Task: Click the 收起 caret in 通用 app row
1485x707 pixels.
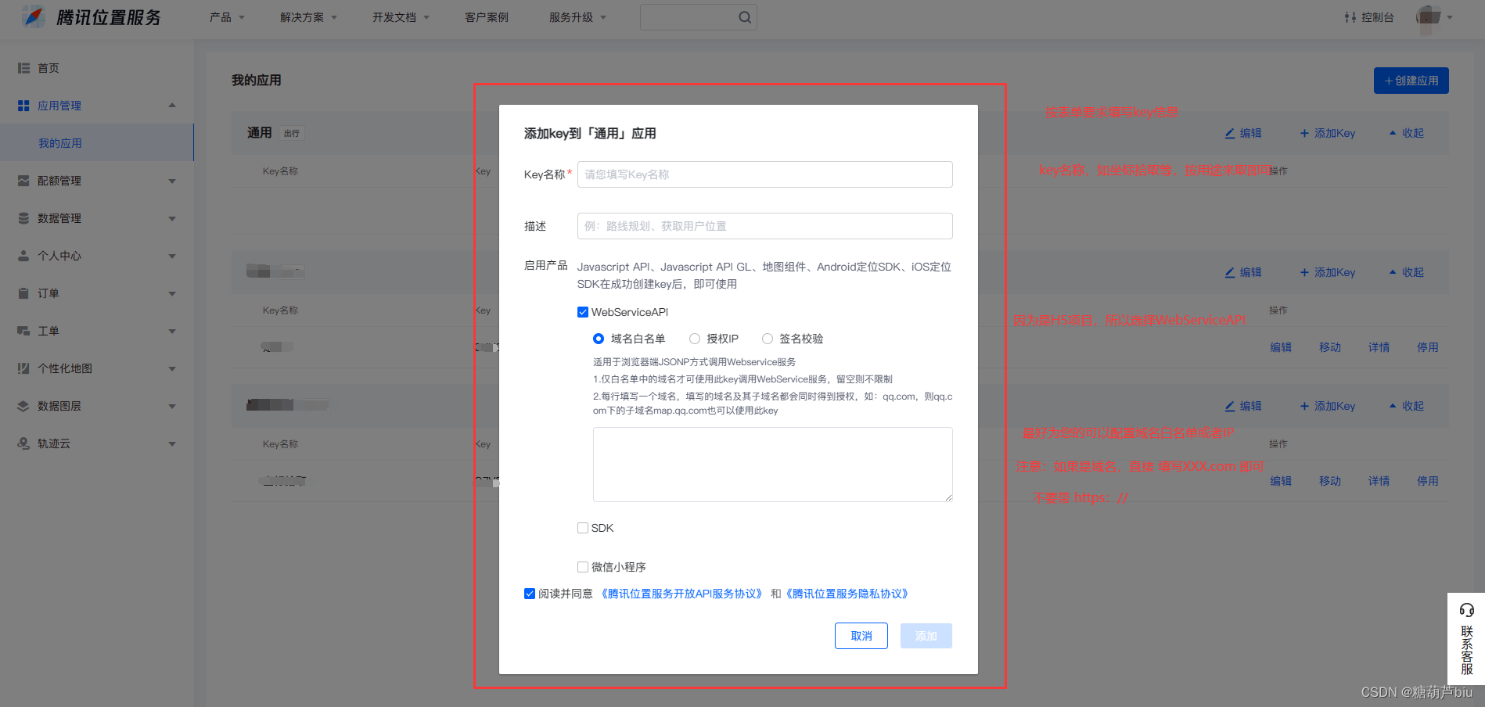Action: click(1393, 133)
